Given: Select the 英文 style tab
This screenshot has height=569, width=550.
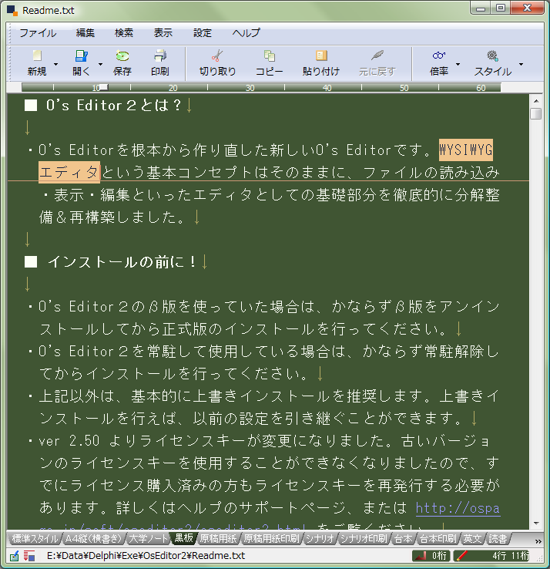Looking at the screenshot, I should 472,539.
